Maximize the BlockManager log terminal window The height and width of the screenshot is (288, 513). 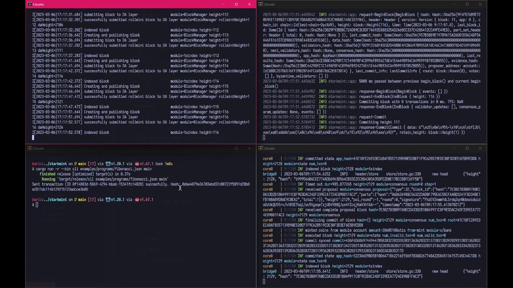tap(236, 4)
